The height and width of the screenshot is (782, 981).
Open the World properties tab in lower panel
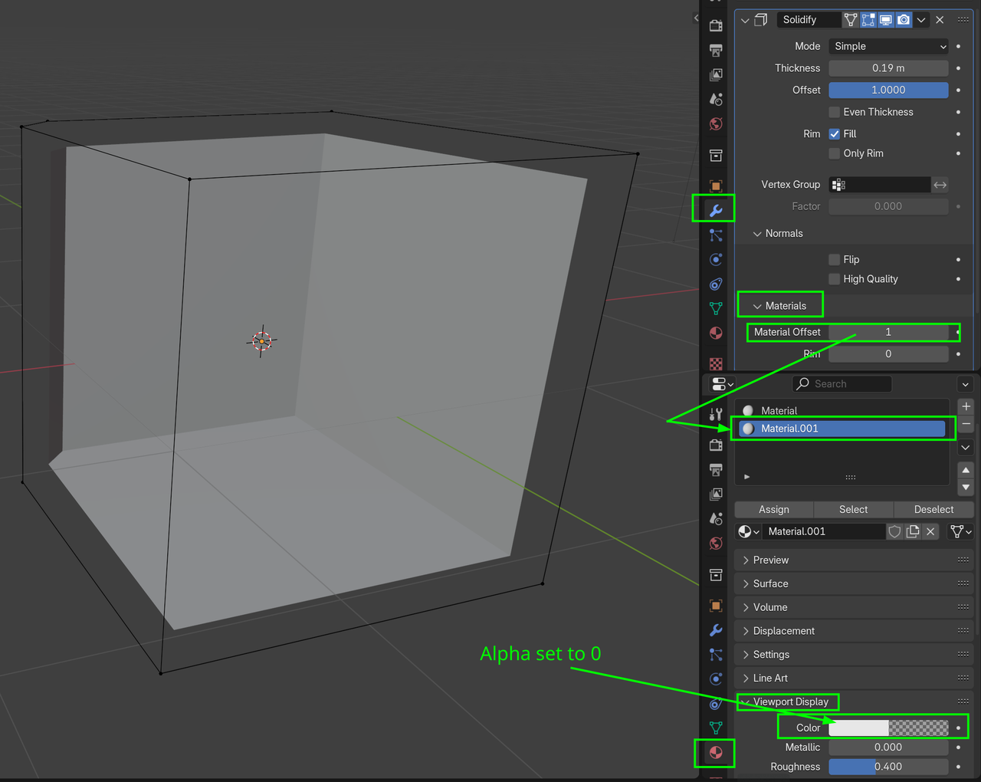(x=716, y=543)
